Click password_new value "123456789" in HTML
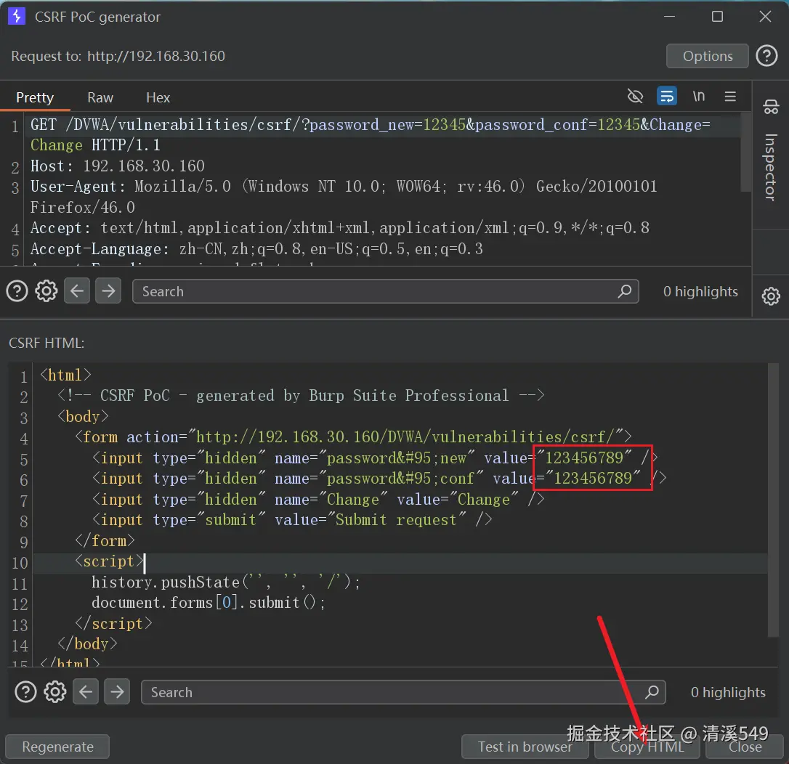This screenshot has width=789, height=764. [584, 458]
